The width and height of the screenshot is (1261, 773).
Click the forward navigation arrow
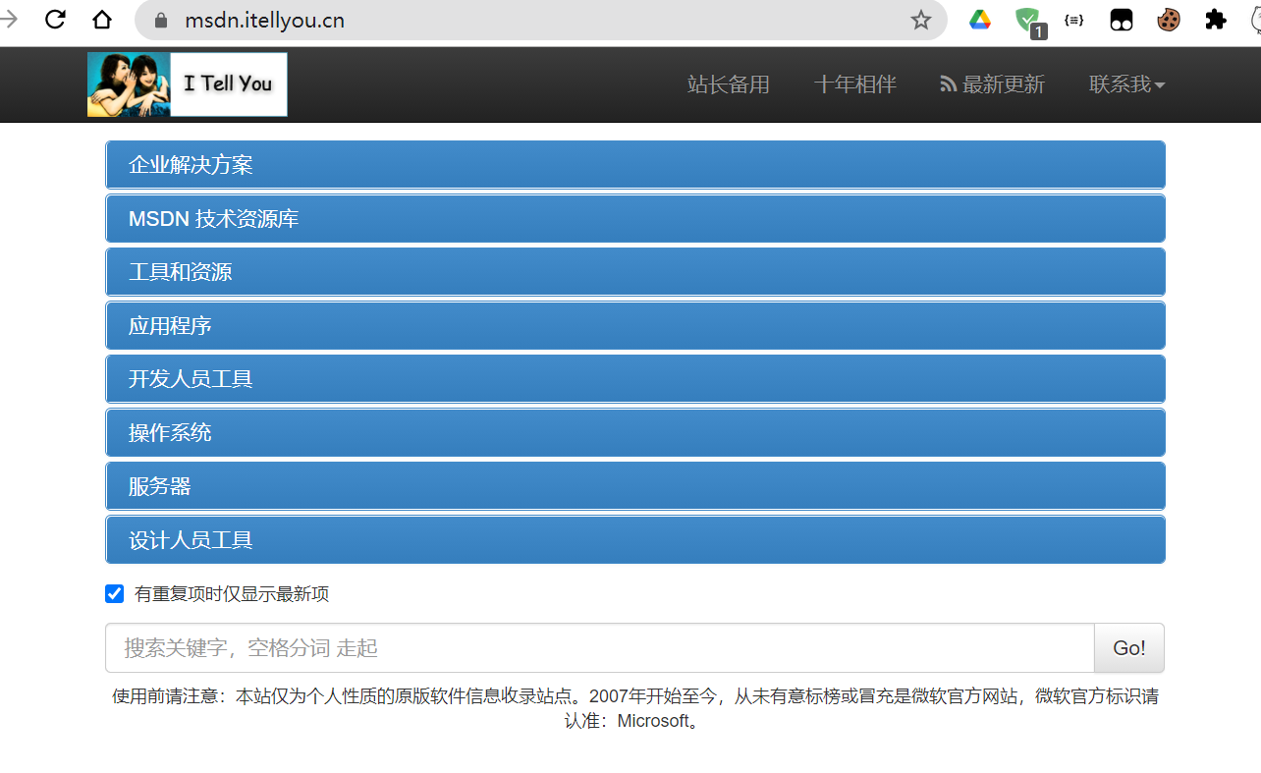[x=9, y=20]
